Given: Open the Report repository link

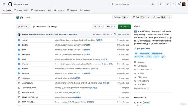Looking at the screenshot, I should pos(141,88).
